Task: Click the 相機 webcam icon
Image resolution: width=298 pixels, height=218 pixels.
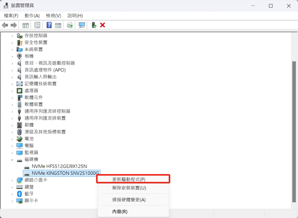Action: [x=19, y=56]
